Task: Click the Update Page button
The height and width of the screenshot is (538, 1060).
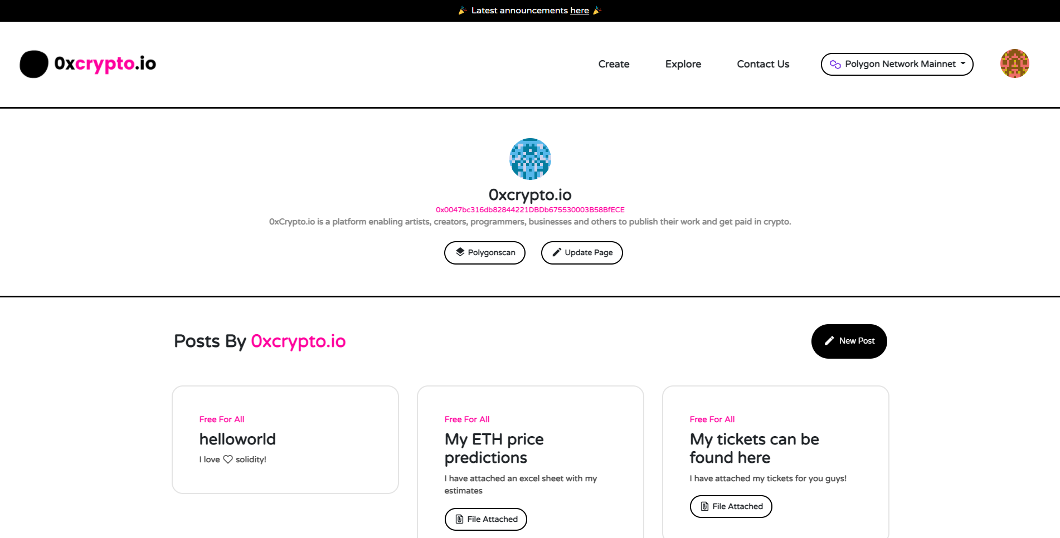Action: (x=581, y=252)
